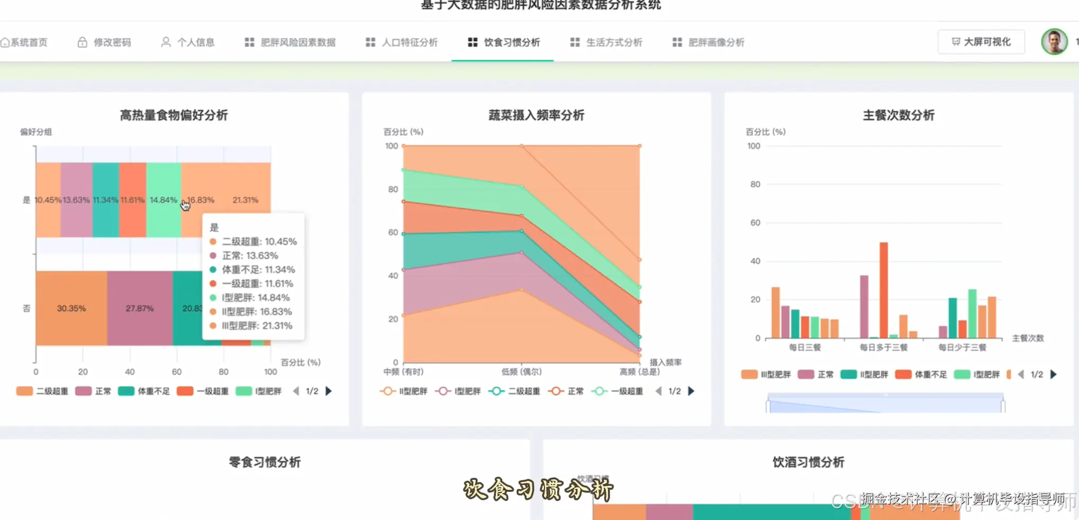Toggle 正常 legend in 主餐次数分析
Screen dimensions: 1079x520
(x=815, y=374)
